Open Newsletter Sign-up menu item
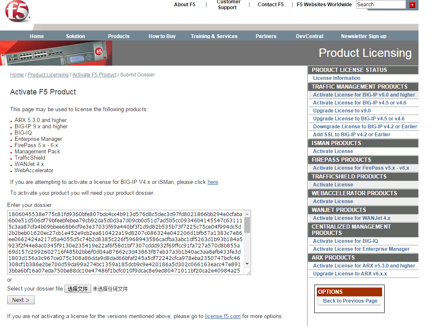Viewport: 434px width, 326px height. point(364,36)
